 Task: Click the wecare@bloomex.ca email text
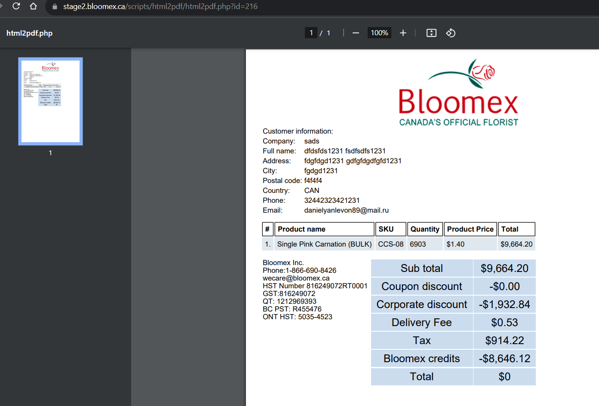pos(296,278)
